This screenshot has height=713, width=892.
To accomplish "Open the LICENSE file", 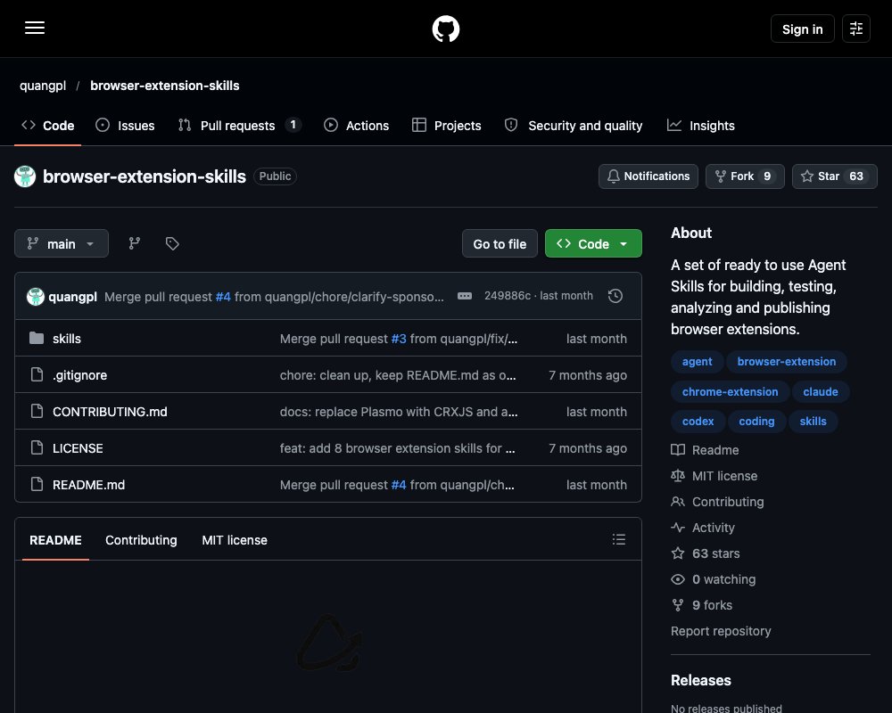I will pos(78,448).
